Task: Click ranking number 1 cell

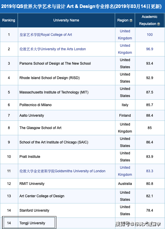Action: pos(9,35)
